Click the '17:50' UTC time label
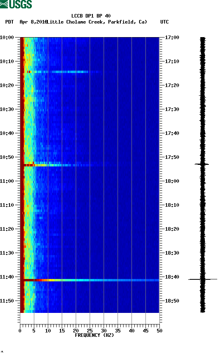Image resolution: width=220 pixels, height=356 pixels. coord(172,157)
